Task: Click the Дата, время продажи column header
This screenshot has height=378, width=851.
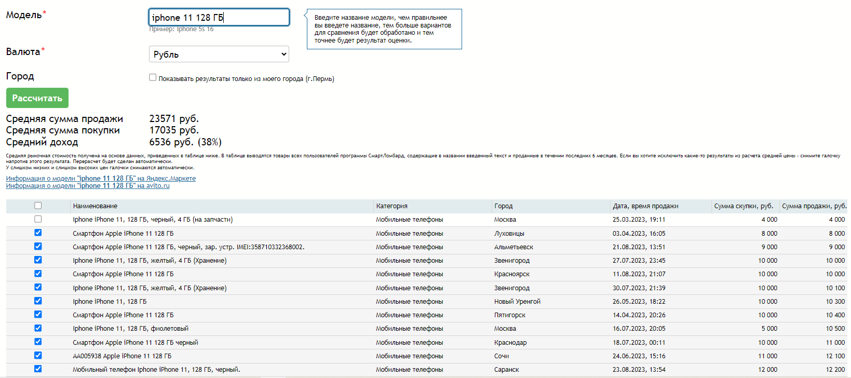Action: point(645,206)
